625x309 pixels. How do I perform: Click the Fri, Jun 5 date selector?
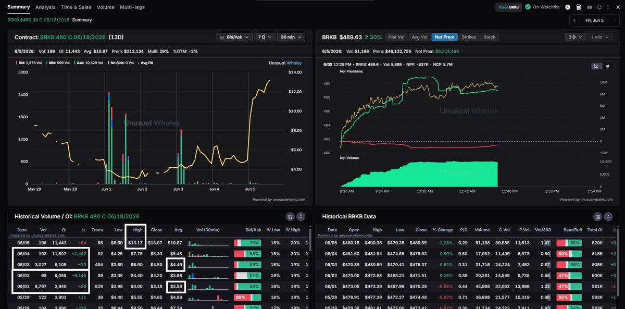594,20
